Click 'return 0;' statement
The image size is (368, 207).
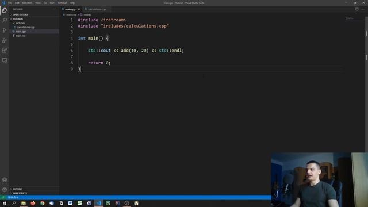tap(99, 63)
